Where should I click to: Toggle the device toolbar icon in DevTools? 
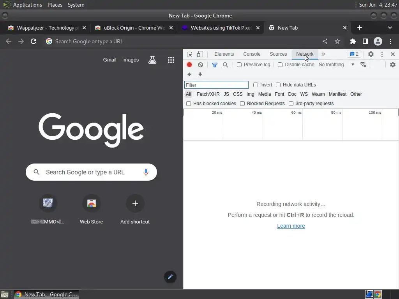(x=200, y=54)
